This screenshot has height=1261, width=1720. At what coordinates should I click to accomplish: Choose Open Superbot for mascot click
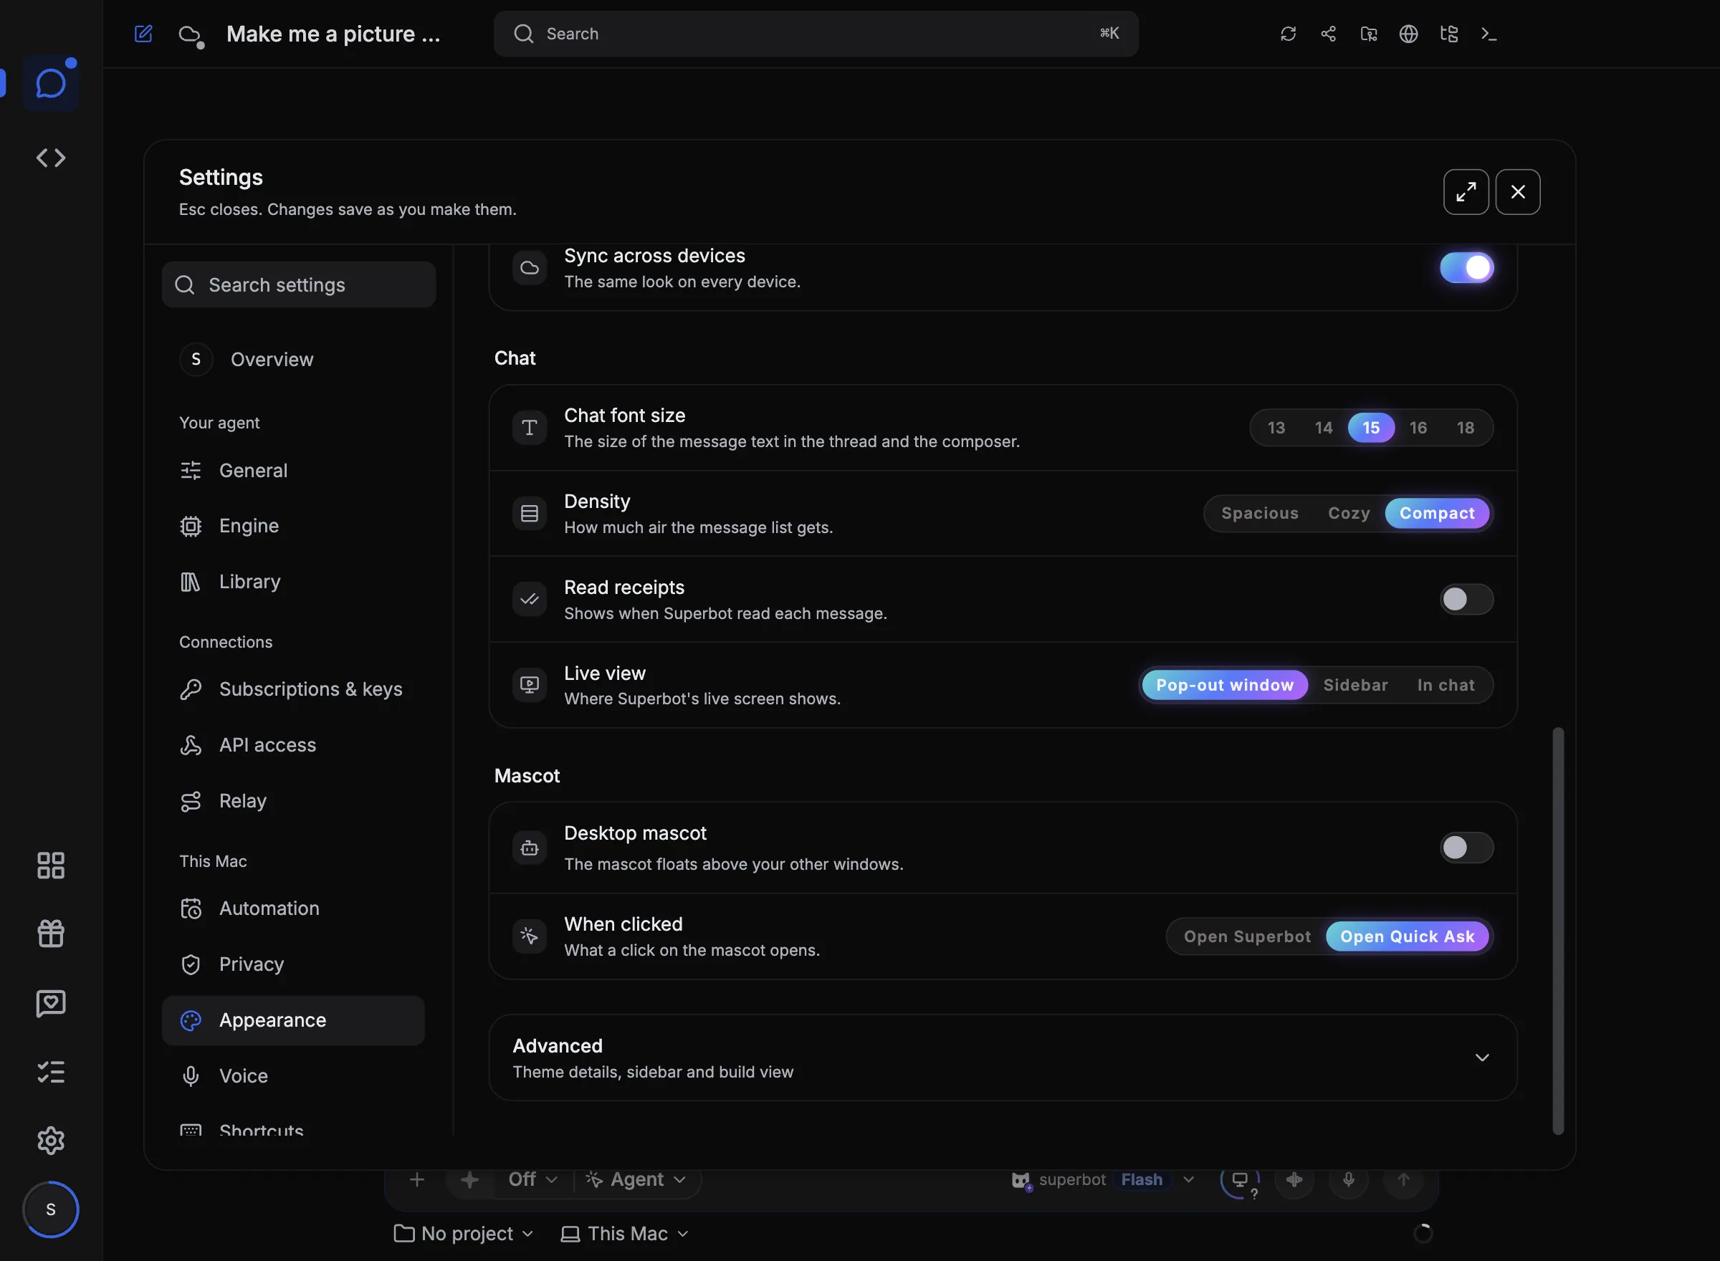1248,936
